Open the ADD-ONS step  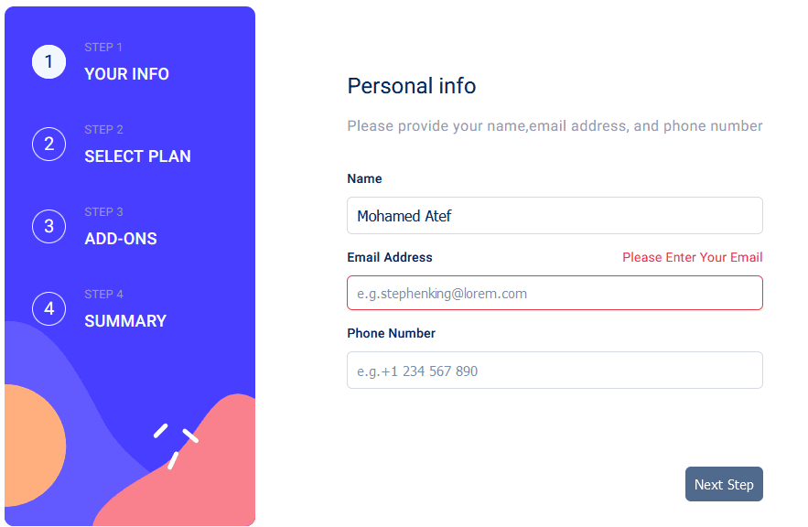point(121,239)
